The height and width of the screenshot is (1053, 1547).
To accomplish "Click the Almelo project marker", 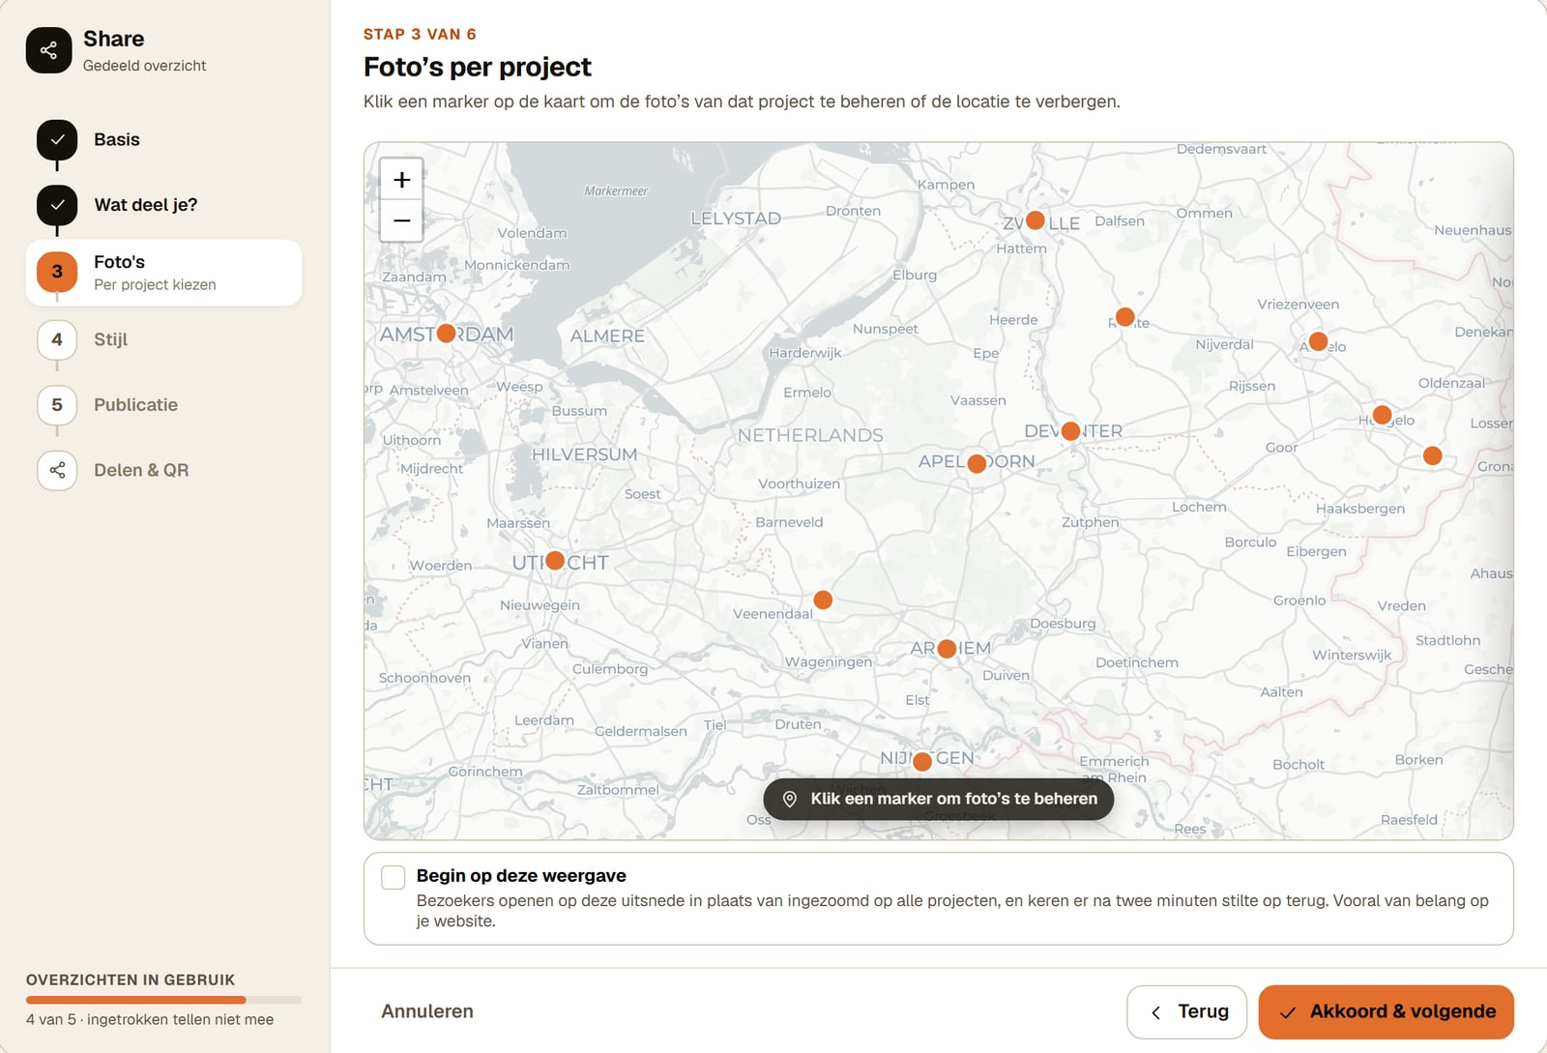I will click(1318, 341).
